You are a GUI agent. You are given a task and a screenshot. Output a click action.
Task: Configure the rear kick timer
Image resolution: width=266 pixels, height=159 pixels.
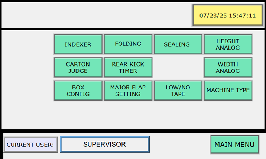[x=128, y=67]
